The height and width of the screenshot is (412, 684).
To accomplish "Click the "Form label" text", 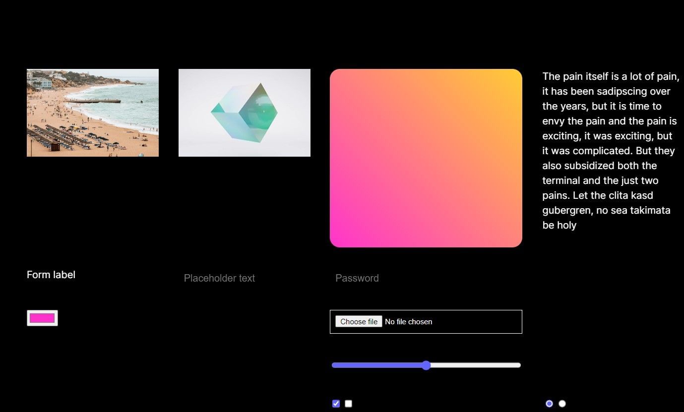I will (51, 274).
